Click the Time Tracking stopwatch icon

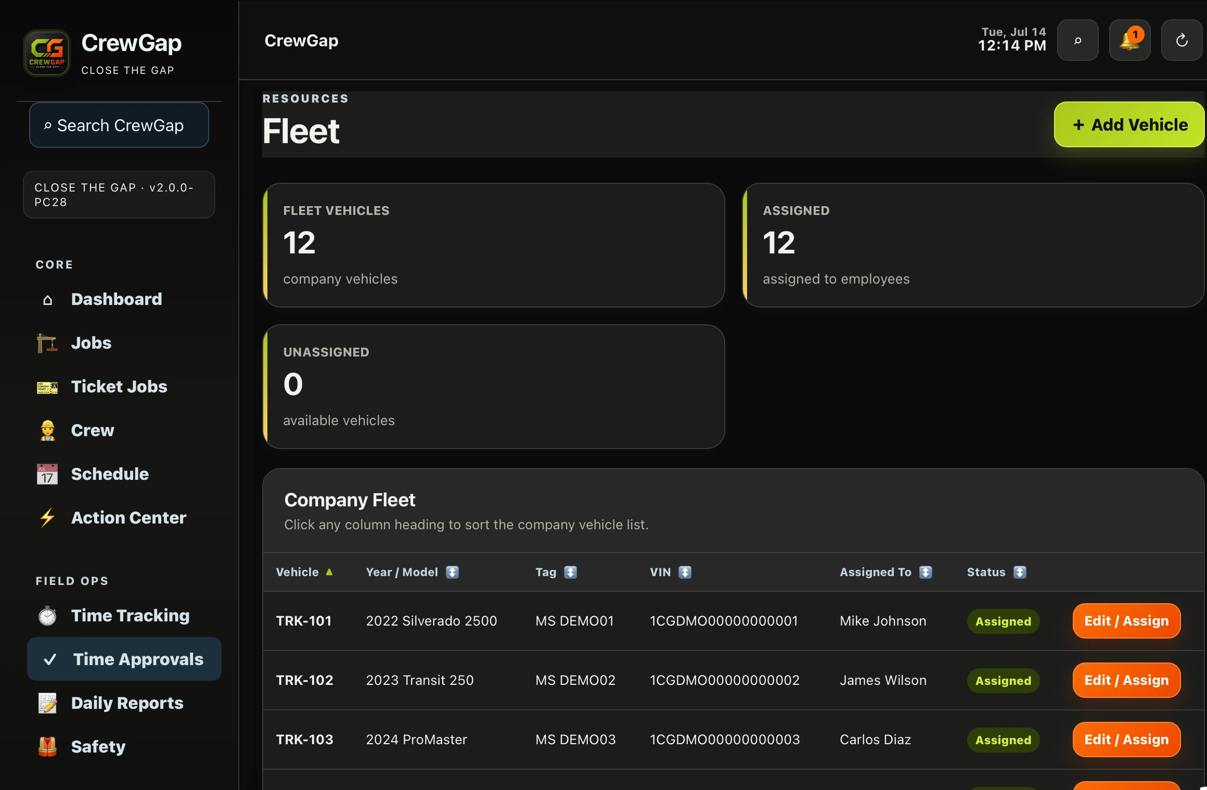tap(47, 616)
